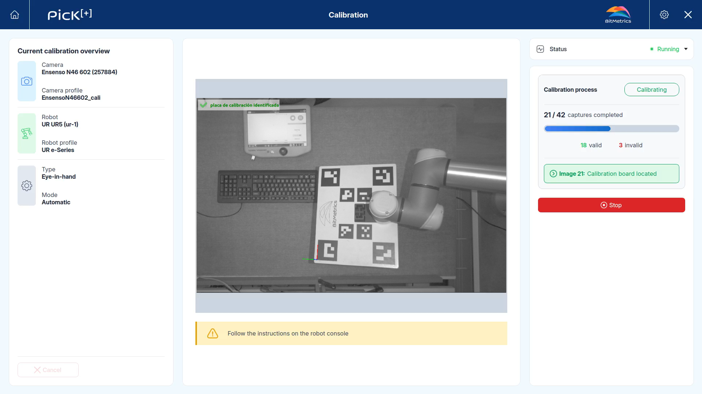Image resolution: width=702 pixels, height=394 pixels.
Task: Click the UR UR5 (ur-1) robot name
Action: [x=60, y=124]
